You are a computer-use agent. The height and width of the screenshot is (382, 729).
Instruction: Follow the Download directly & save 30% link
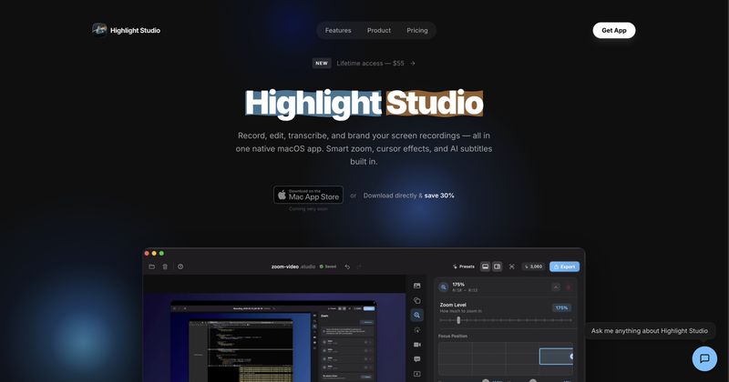[x=408, y=196]
